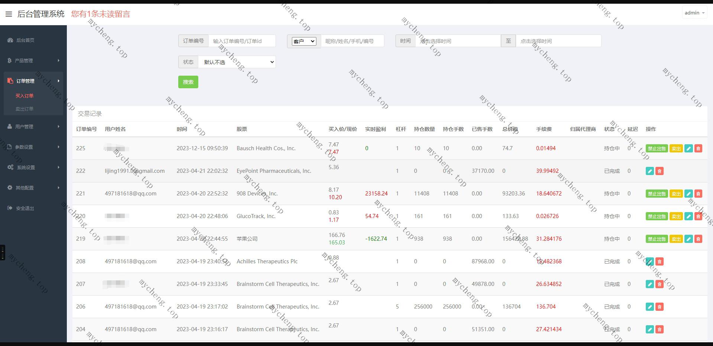Screen dimensions: 713x346
Task: Click the yellow 卖出 button for order 225
Action: point(676,148)
